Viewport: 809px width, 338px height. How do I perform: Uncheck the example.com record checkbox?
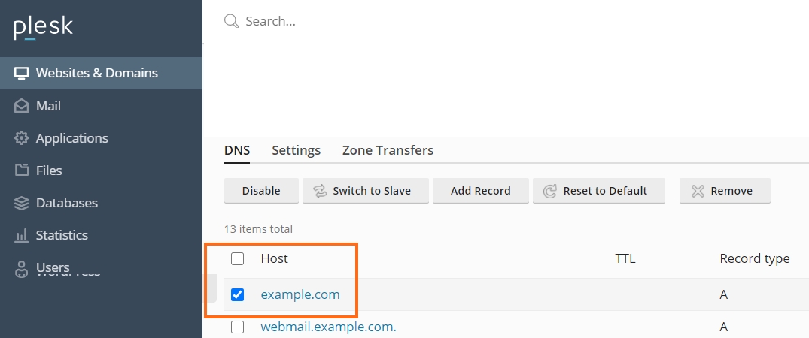[238, 295]
